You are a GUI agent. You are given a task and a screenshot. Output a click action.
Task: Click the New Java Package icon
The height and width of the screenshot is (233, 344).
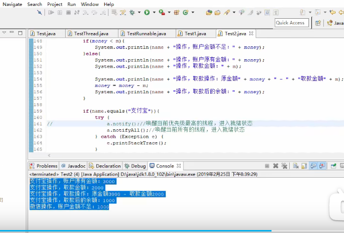point(177,12)
